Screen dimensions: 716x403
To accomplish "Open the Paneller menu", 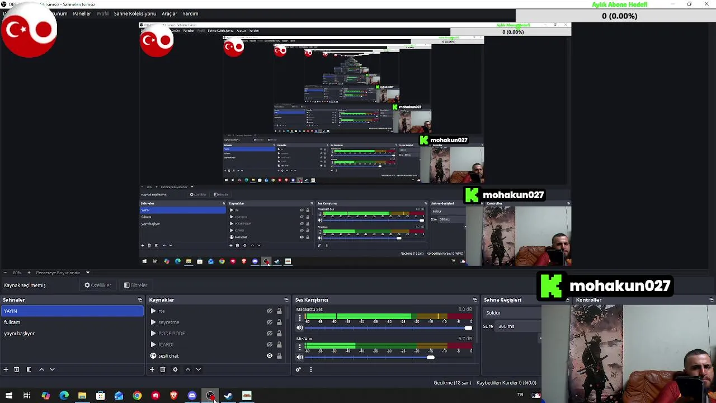I will 82,13.
